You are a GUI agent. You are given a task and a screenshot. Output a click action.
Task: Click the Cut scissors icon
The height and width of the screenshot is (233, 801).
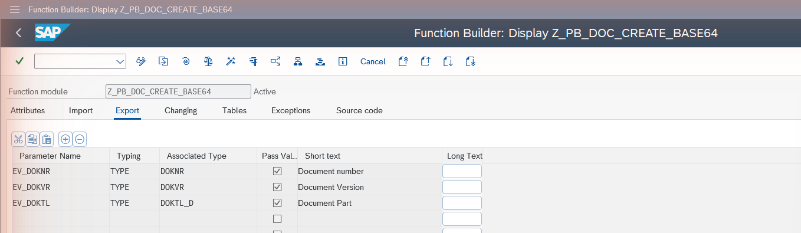tap(18, 139)
